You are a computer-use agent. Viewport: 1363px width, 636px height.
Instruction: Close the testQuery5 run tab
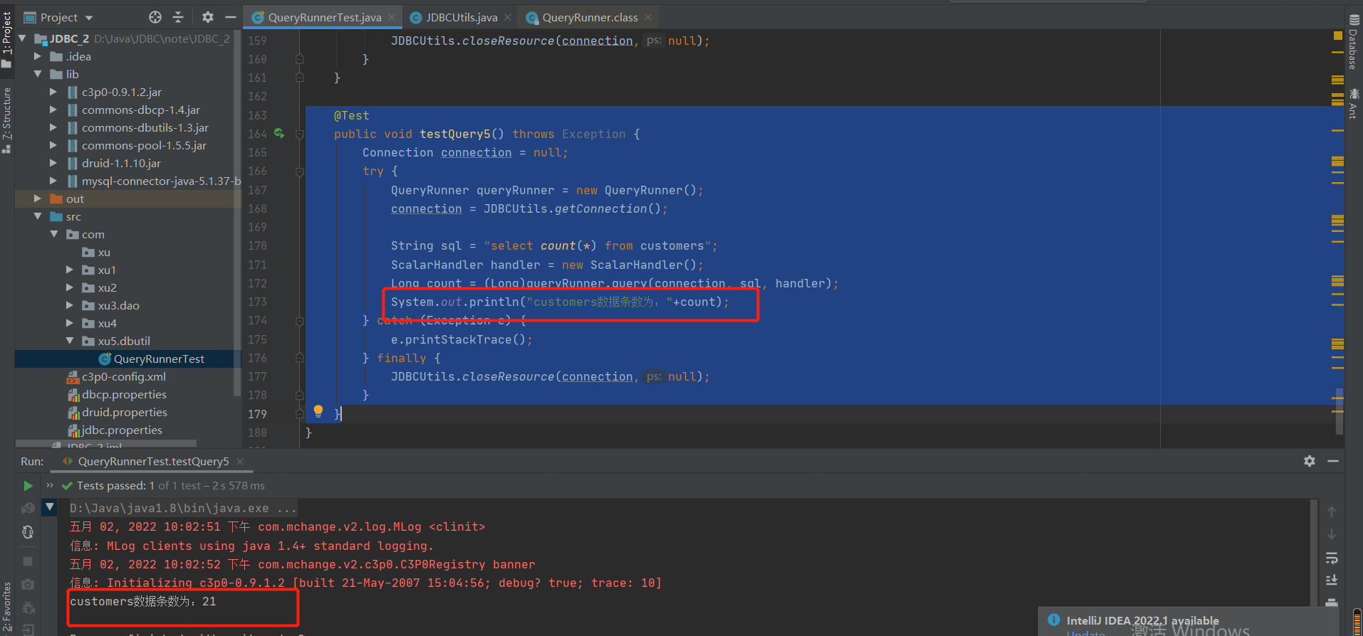click(x=240, y=462)
